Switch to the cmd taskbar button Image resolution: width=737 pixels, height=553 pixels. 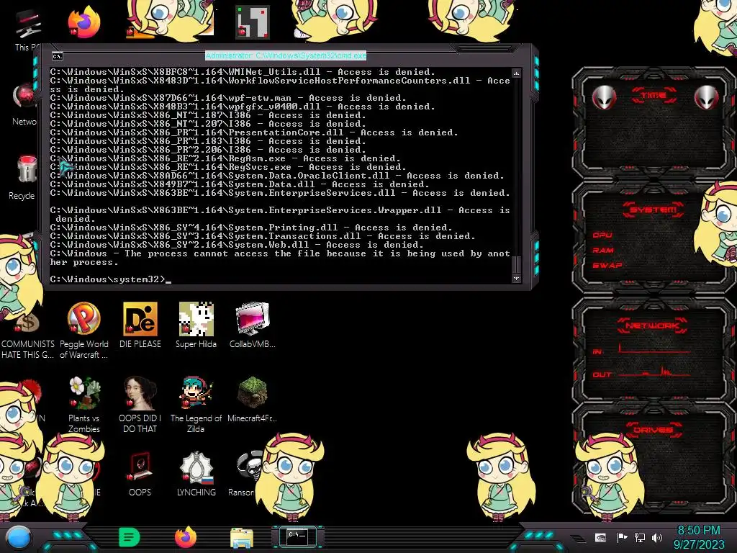tap(297, 536)
